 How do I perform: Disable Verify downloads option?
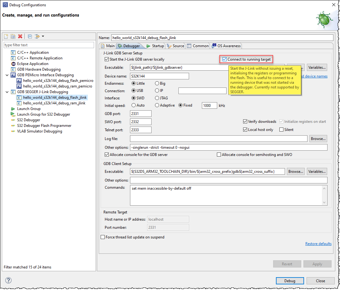(x=245, y=121)
